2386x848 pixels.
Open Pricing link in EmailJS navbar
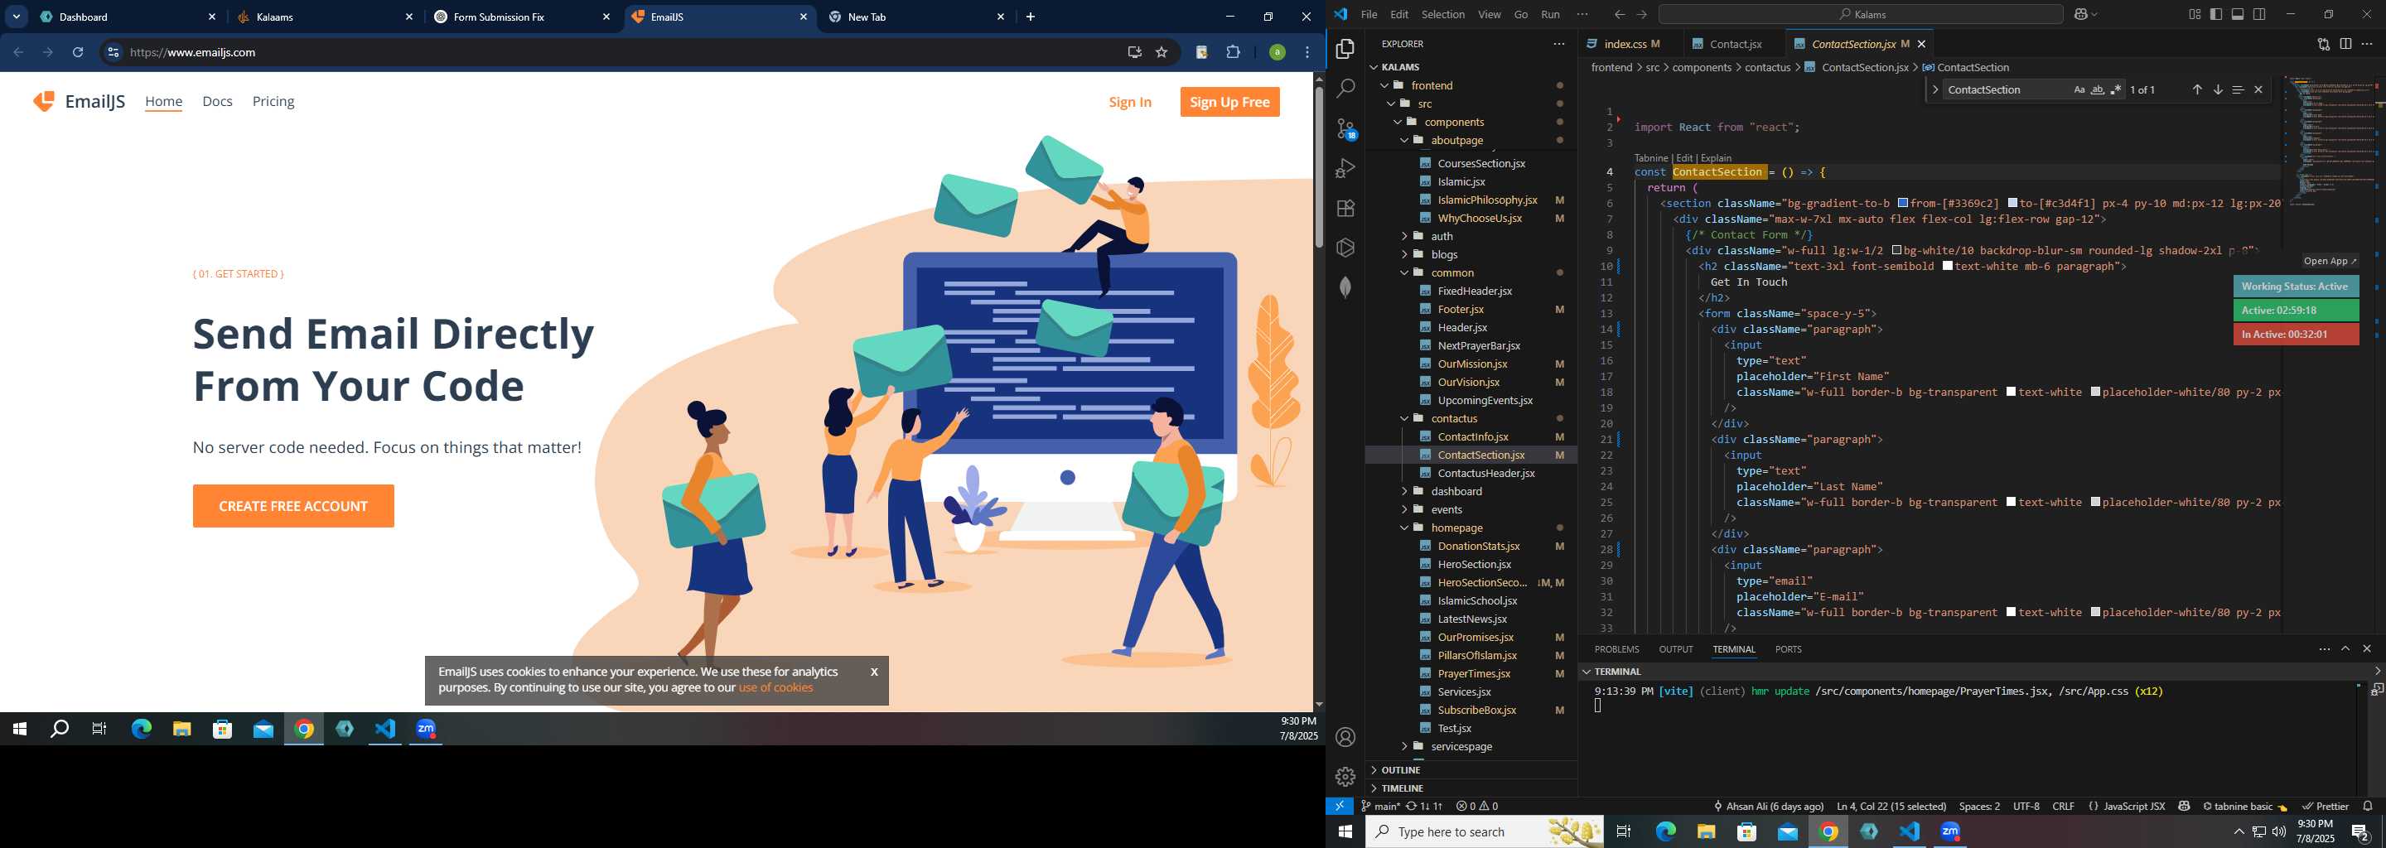[x=273, y=102]
